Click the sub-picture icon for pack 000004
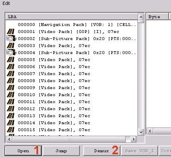Image resolution: width=171 pixels, height=158 pixels. point(11,52)
